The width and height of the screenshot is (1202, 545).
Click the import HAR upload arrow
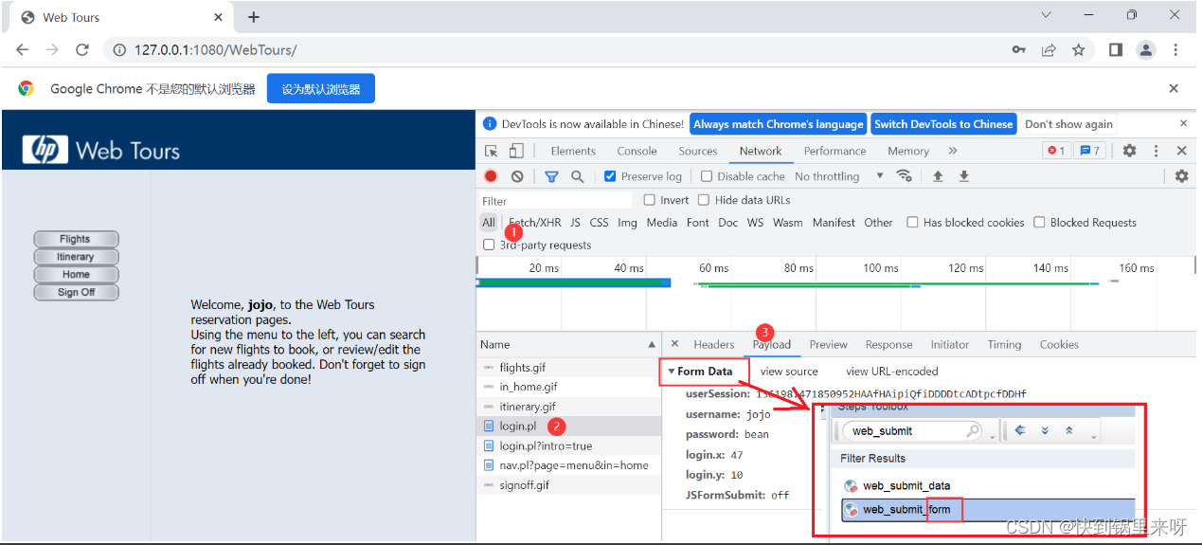coord(938,176)
